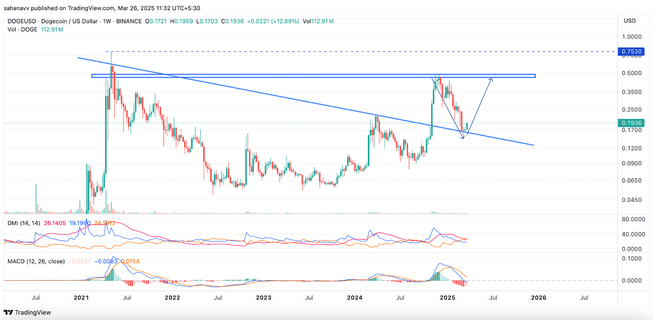Image resolution: width=654 pixels, height=320 pixels.
Task: Click the blue 0.7530 price label
Action: click(632, 51)
